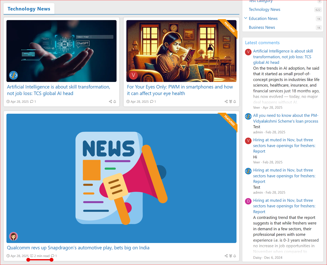Click bell icon on PWM smartphones article
The height and width of the screenshot is (265, 327).
click(235, 102)
